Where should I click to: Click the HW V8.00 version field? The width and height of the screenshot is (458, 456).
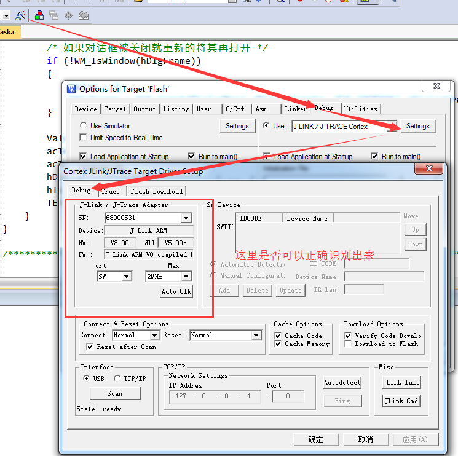120,243
